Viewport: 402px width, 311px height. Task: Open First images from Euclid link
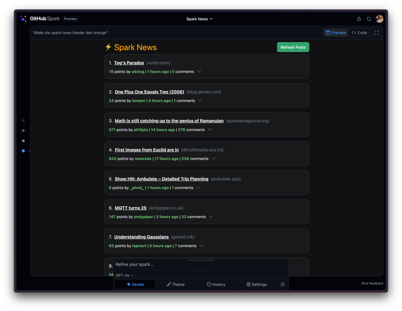[x=147, y=150]
